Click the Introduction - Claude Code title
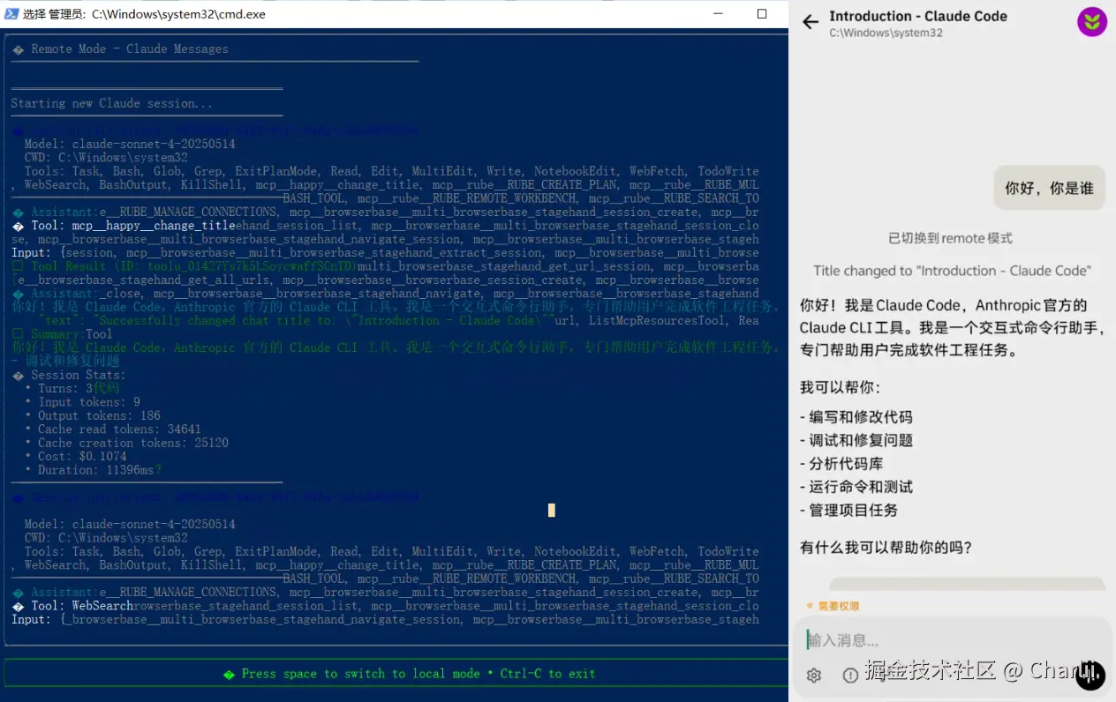The image size is (1116, 702). [917, 16]
